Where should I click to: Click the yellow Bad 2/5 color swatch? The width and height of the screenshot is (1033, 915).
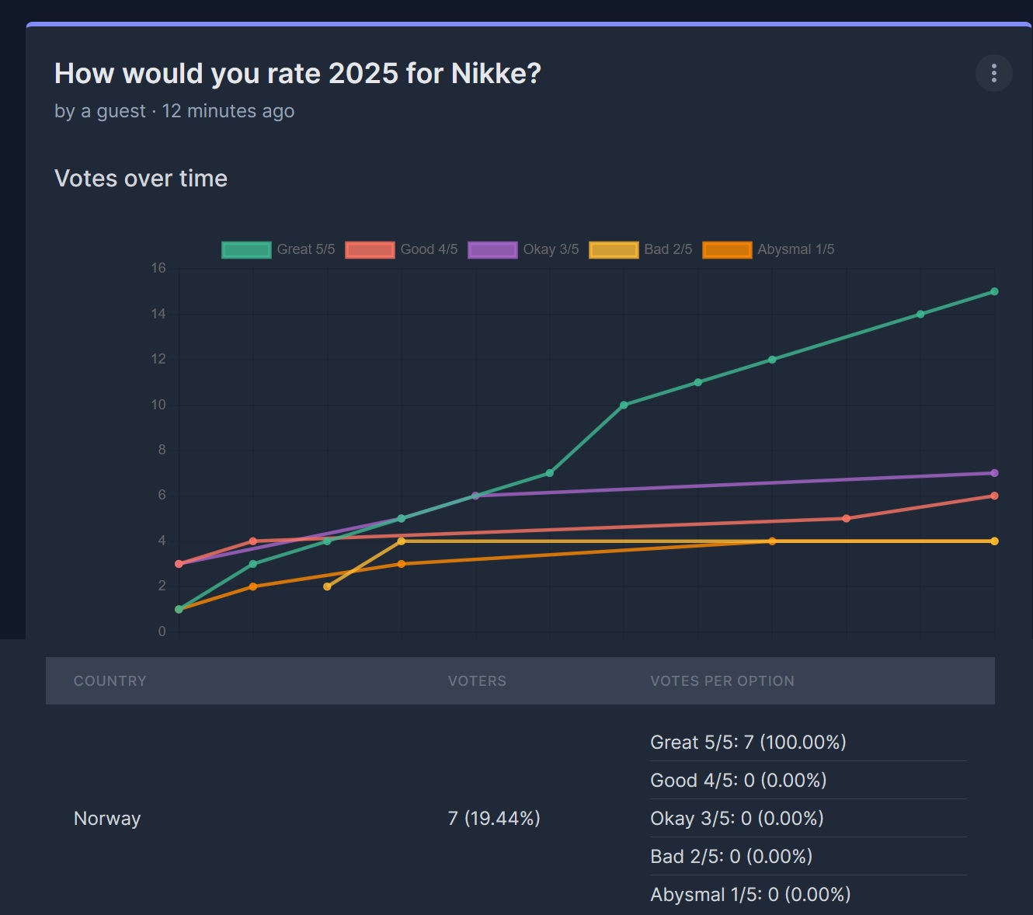614,249
